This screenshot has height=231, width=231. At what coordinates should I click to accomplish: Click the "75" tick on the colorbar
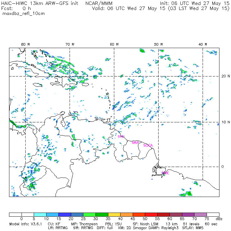point(207,219)
